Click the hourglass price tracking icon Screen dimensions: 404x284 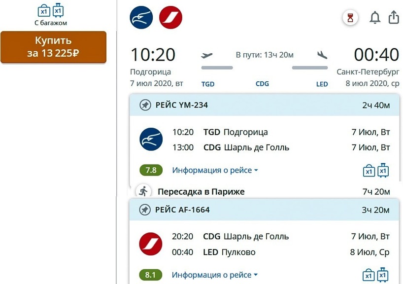(x=350, y=18)
